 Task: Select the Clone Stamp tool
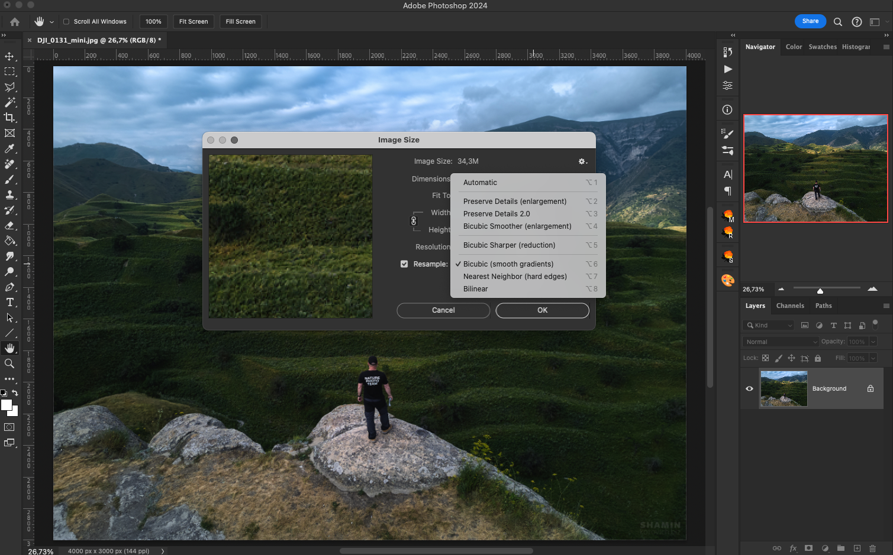[x=9, y=194]
